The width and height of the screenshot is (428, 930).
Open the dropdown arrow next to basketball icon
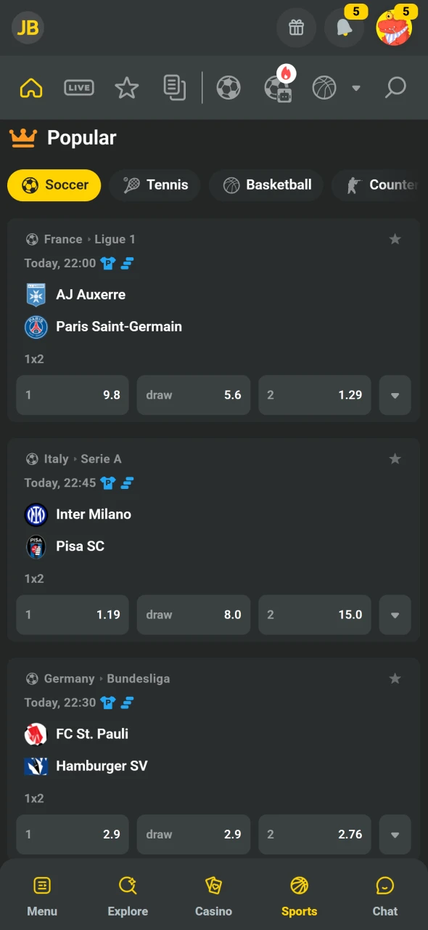356,87
